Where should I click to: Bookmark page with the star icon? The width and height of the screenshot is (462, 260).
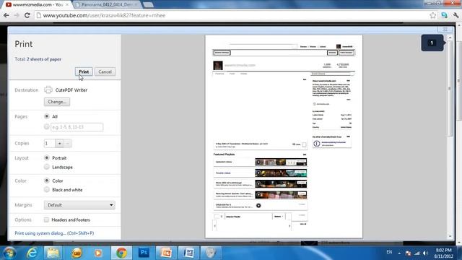tap(432, 15)
